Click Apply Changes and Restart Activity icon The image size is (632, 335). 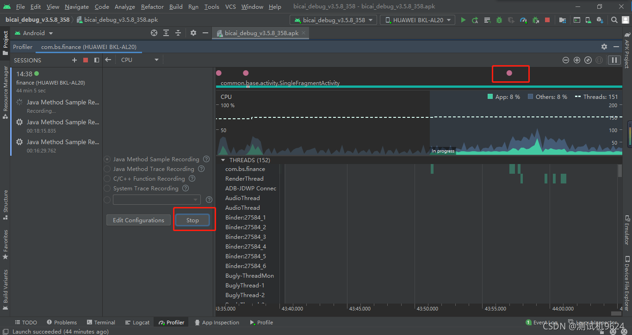tap(475, 20)
